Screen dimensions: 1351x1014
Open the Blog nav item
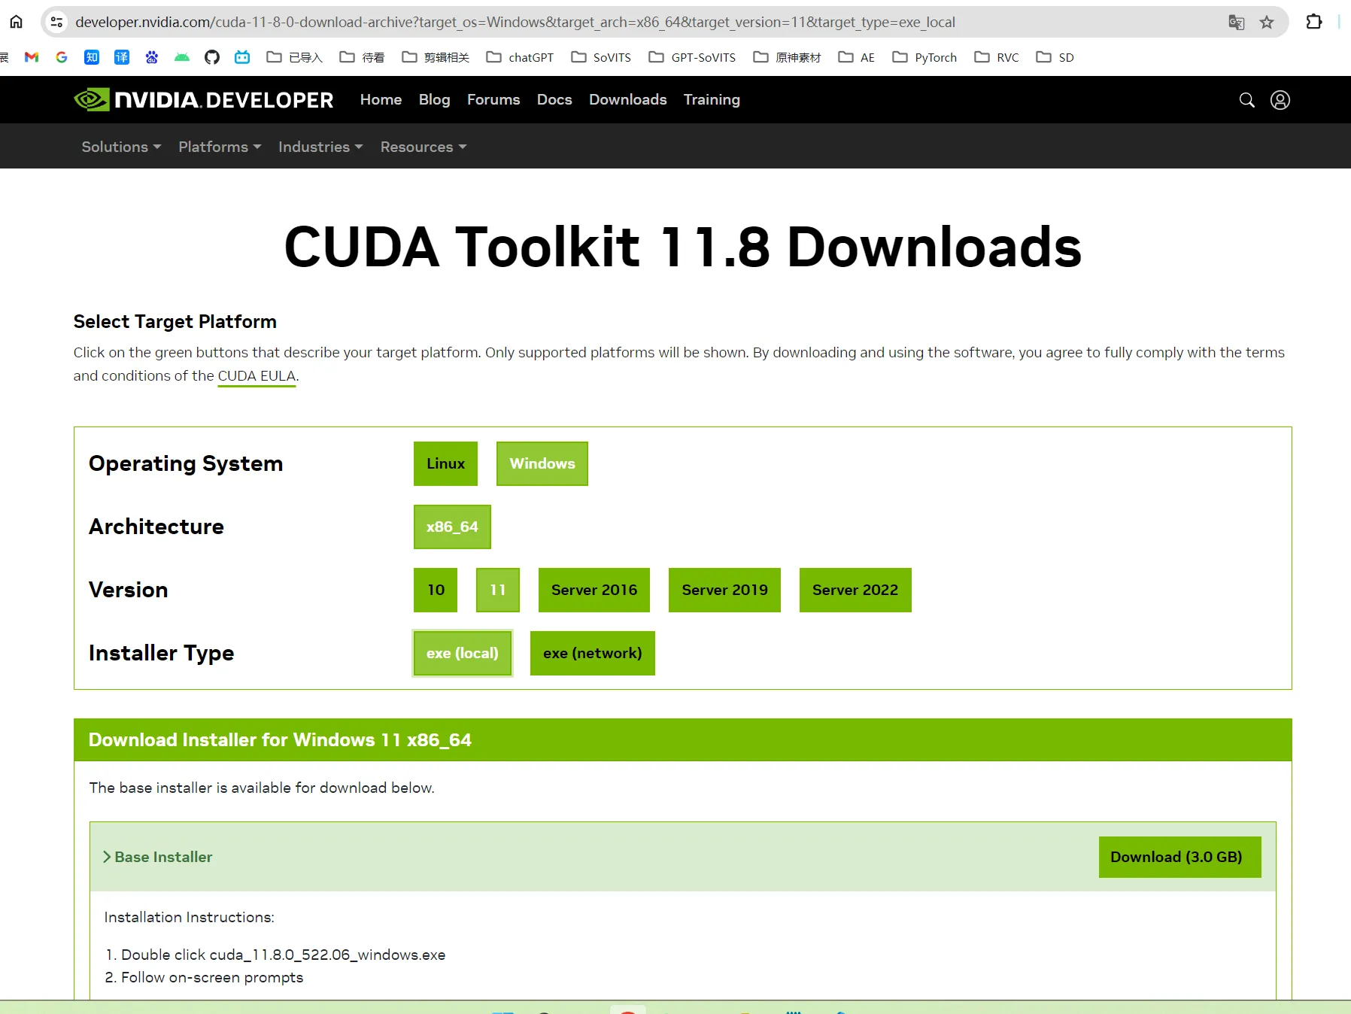[434, 99]
